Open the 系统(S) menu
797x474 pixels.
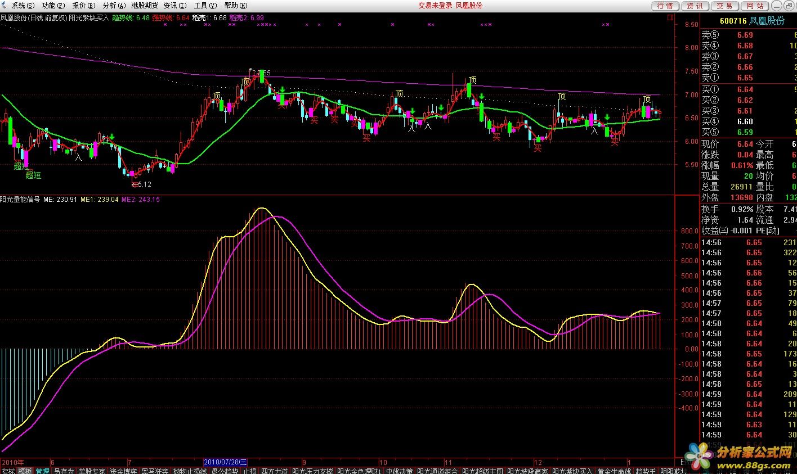click(23, 6)
